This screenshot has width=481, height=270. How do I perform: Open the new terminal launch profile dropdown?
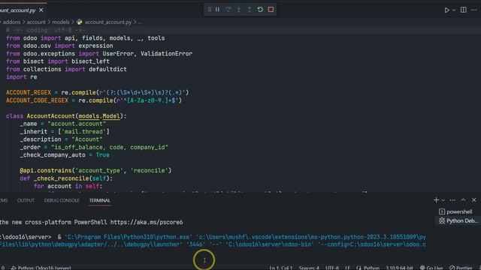click(443, 200)
